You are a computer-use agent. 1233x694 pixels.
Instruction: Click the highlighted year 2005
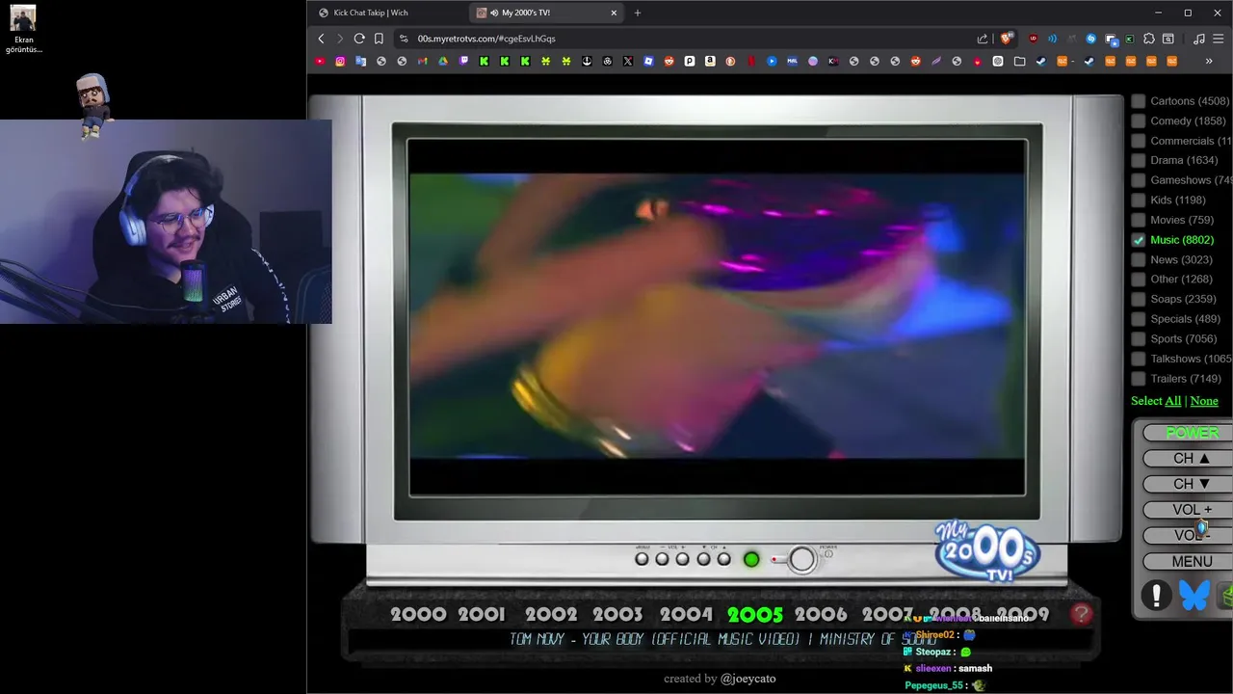click(x=755, y=614)
